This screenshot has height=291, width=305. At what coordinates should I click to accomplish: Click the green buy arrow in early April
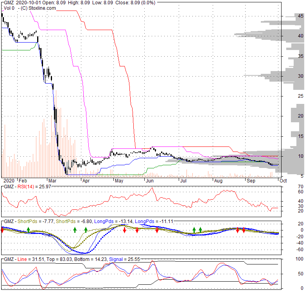point(86,230)
